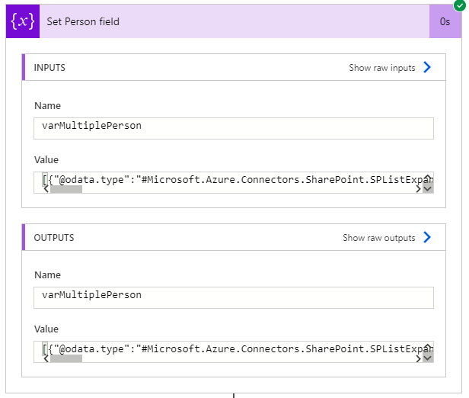Click the outputs horizontal scrollbar thumb
The height and width of the screenshot is (398, 469).
(x=66, y=358)
